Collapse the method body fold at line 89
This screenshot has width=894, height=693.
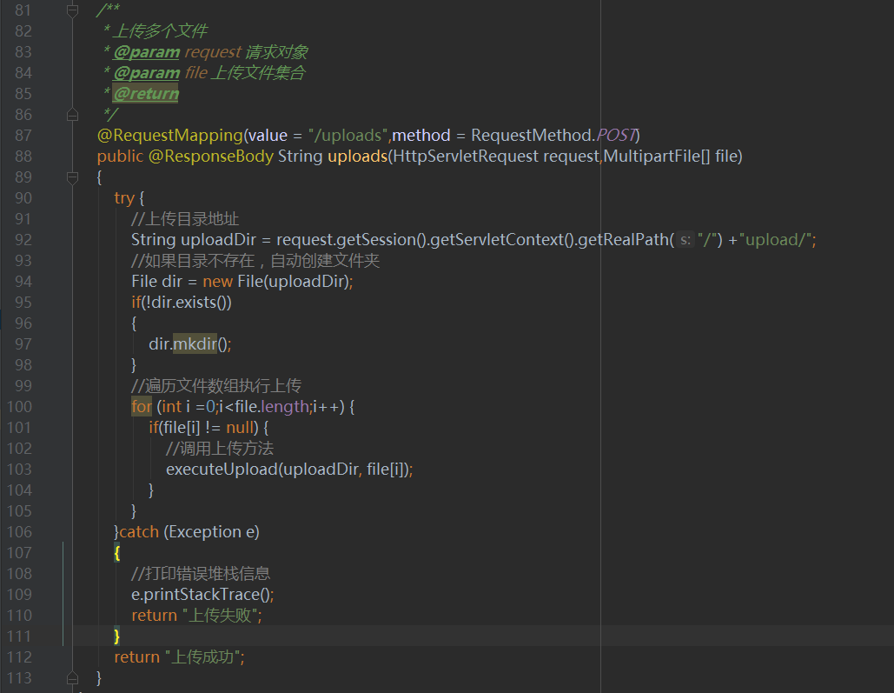72,177
